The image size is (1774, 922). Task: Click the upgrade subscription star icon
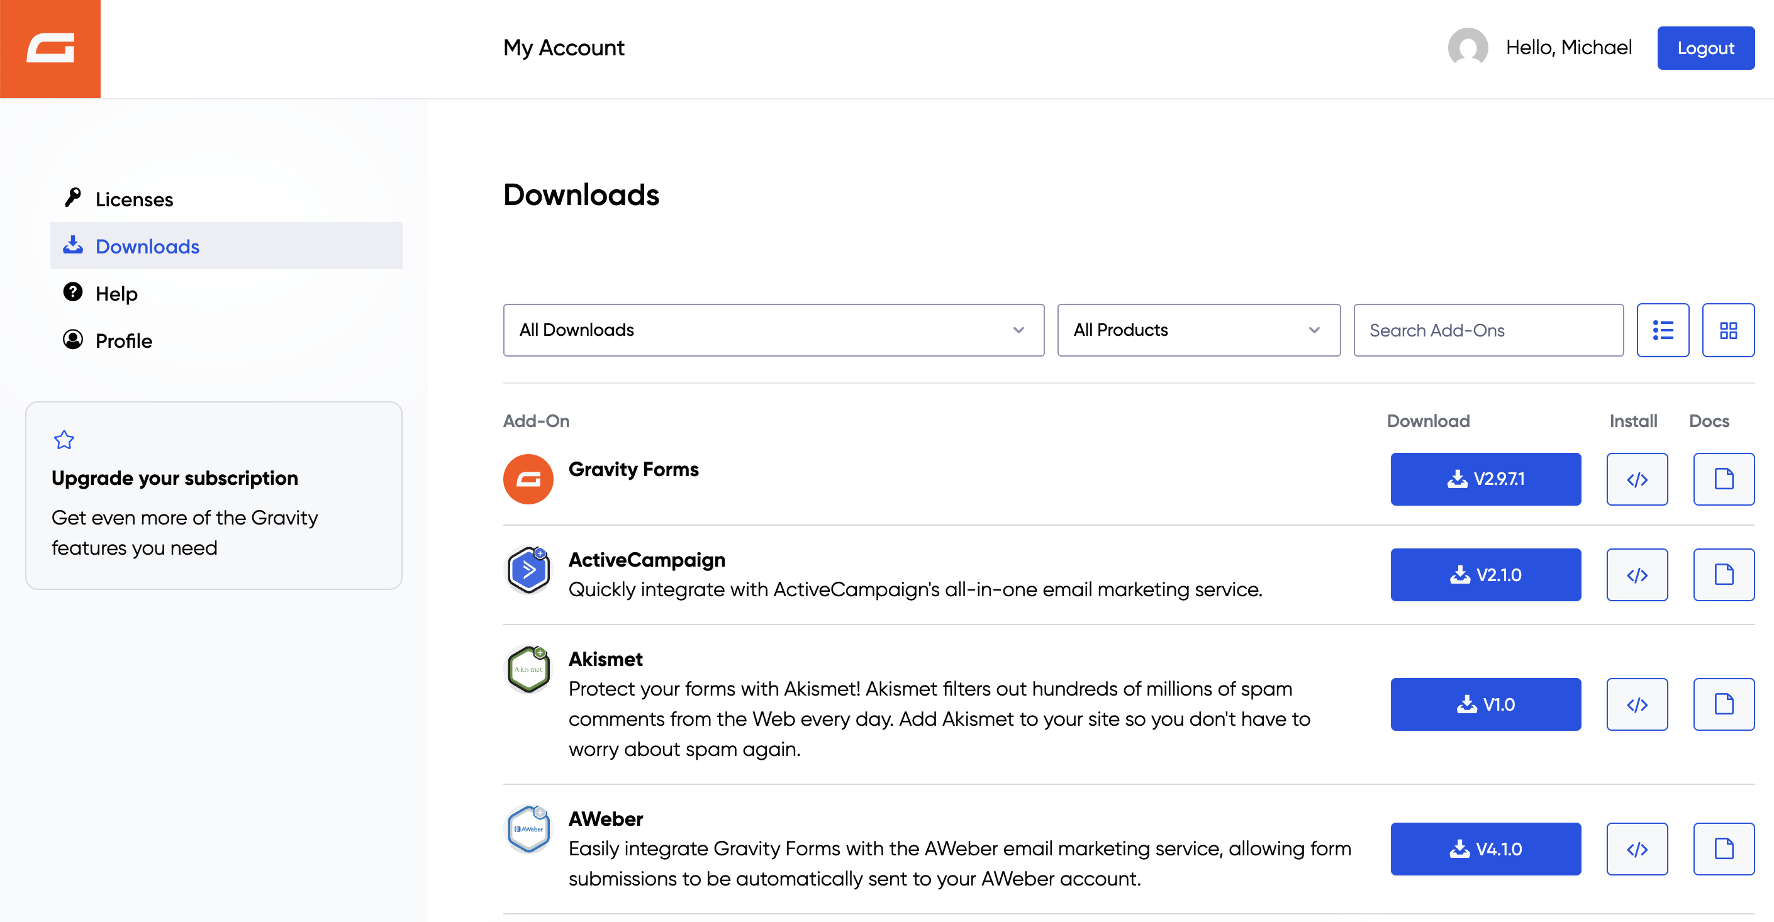pyautogui.click(x=64, y=440)
